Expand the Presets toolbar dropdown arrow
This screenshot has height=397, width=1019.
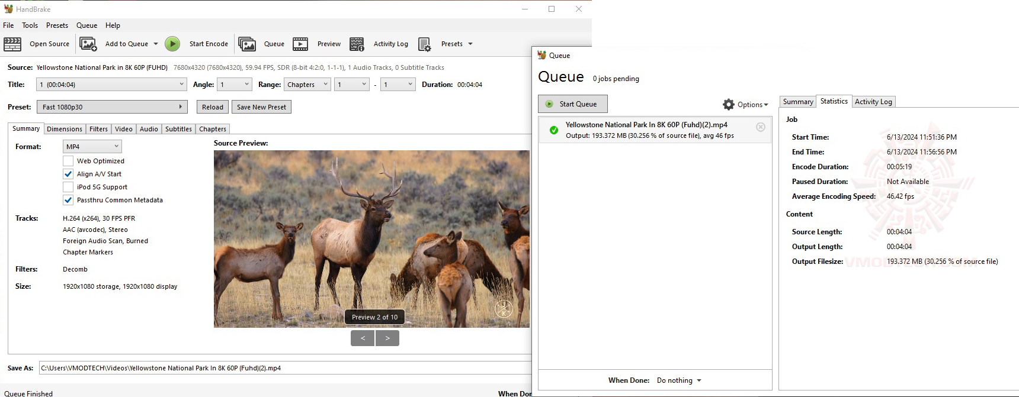[x=470, y=44]
